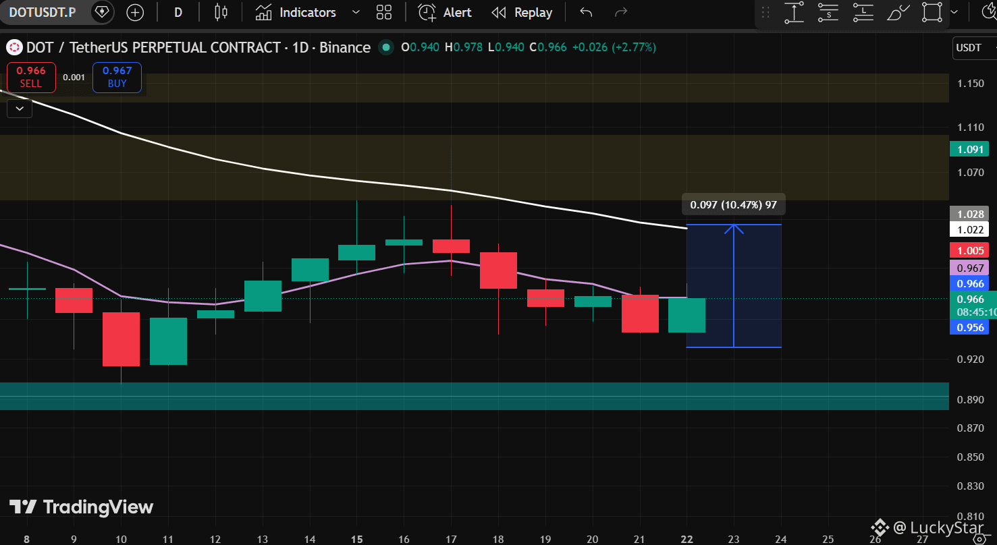Expand the drawing toolbar overflow chevron
This screenshot has height=545, width=997.
coord(954,13)
